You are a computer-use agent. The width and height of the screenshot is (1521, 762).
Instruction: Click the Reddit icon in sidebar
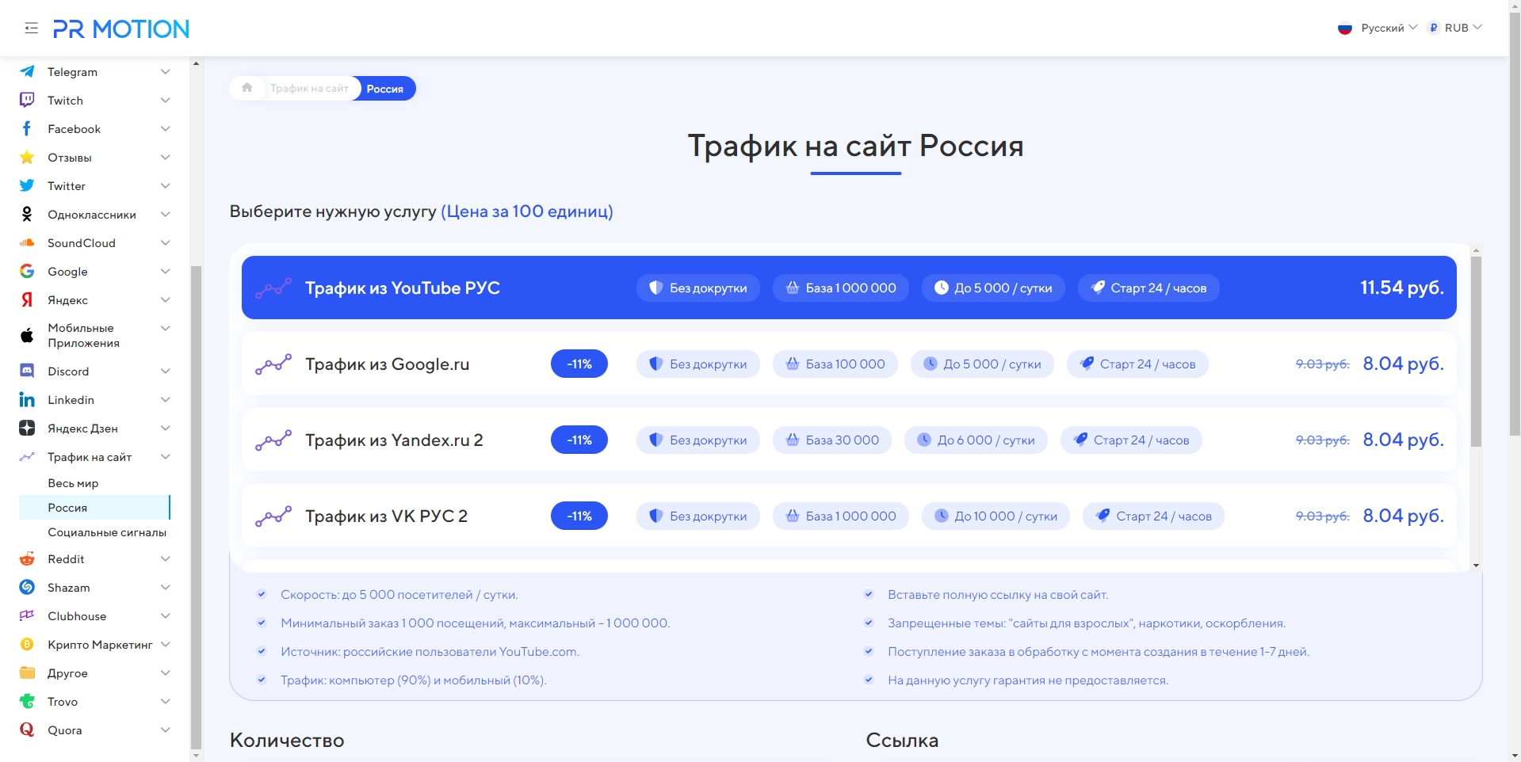(27, 558)
